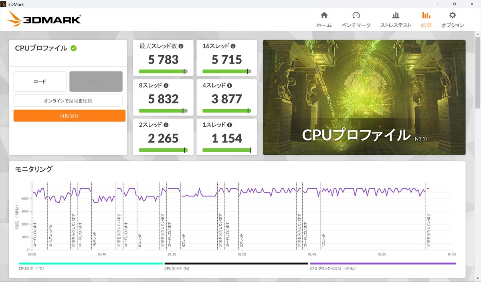This screenshot has width=481, height=282.
Task: Click the 8スレッド score bar
Action: tap(163, 110)
